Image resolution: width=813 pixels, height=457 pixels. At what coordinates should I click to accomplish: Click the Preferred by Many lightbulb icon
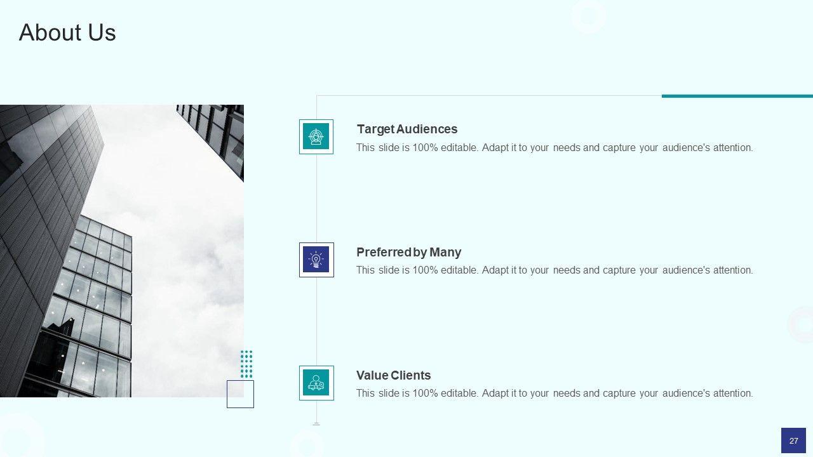(316, 260)
